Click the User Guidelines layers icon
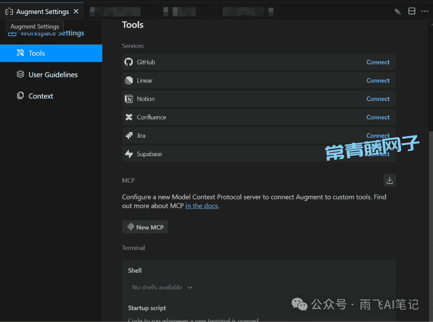433x322 pixels. [x=20, y=74]
